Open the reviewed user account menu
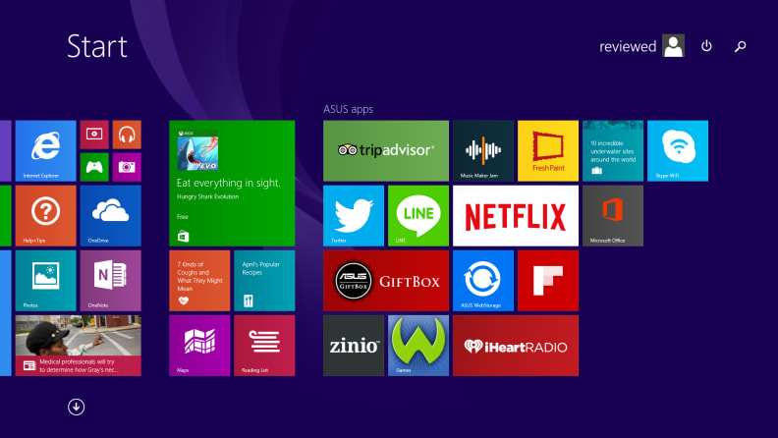Image resolution: width=778 pixels, height=438 pixels. click(x=642, y=46)
